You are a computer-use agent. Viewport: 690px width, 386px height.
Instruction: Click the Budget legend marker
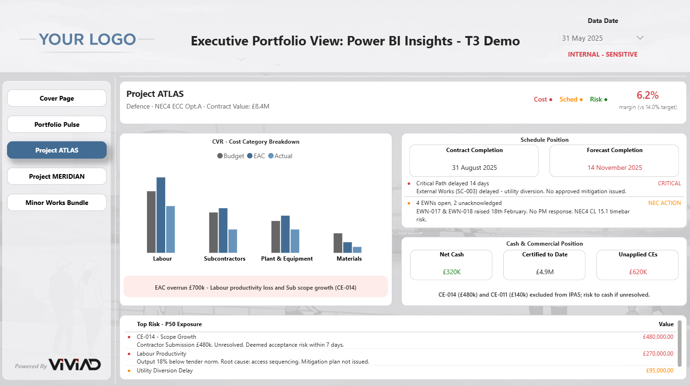coord(220,156)
